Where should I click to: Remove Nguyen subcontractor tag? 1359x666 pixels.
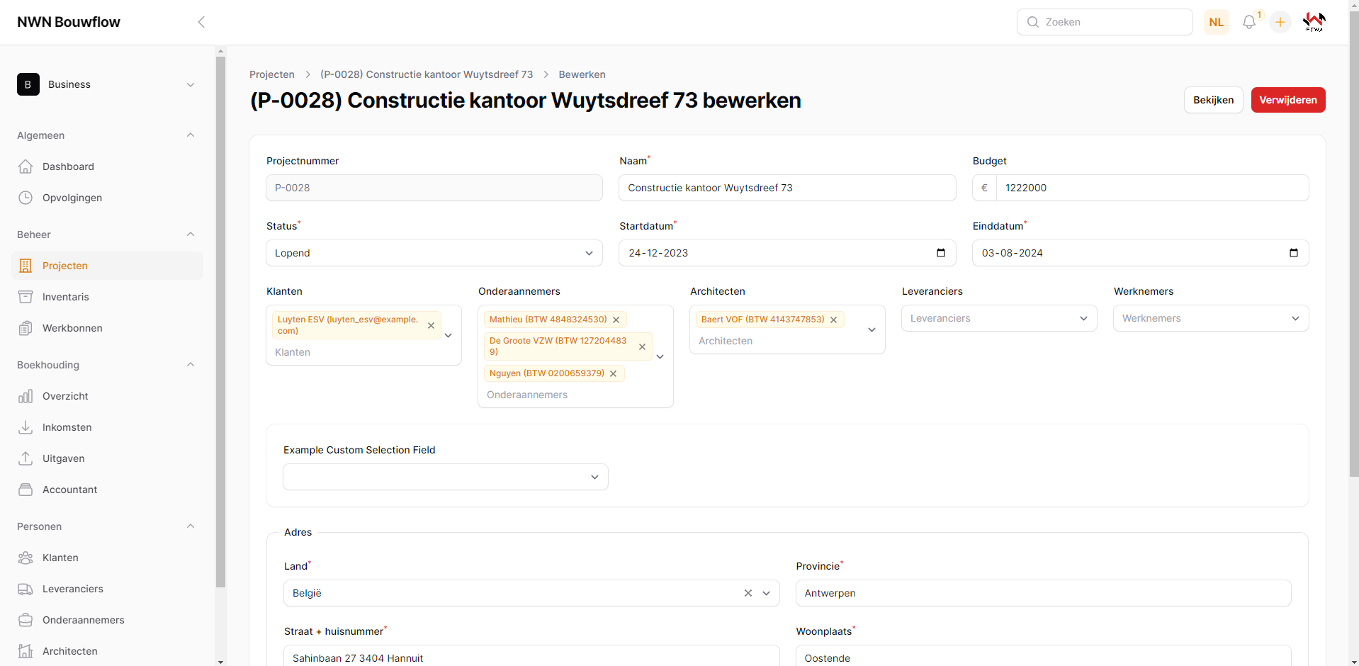(613, 374)
